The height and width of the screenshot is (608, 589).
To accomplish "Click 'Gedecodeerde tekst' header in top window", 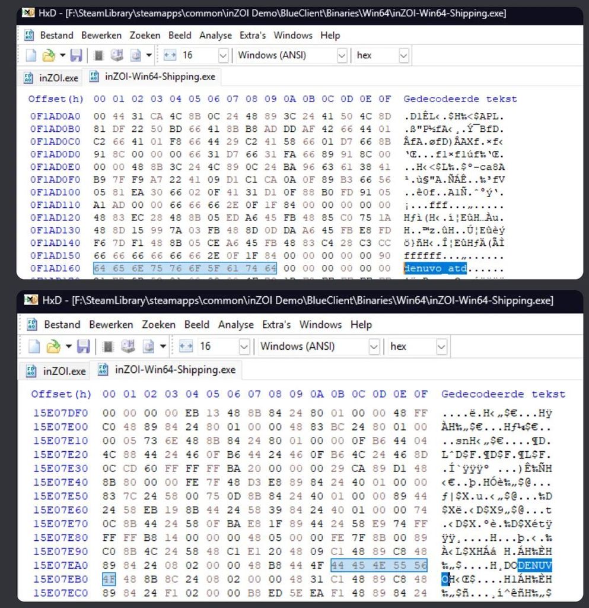I will (460, 99).
